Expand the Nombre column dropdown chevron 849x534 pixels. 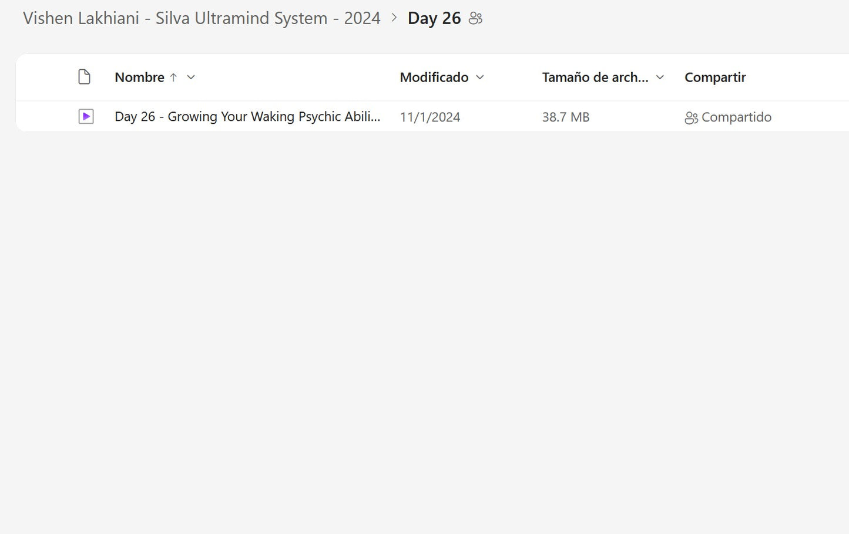191,77
